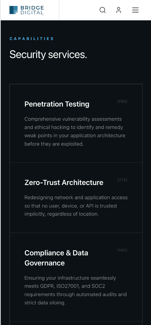The image size is (151, 325).
Task: Open the Penetration Testing card
Action: tap(76, 123)
